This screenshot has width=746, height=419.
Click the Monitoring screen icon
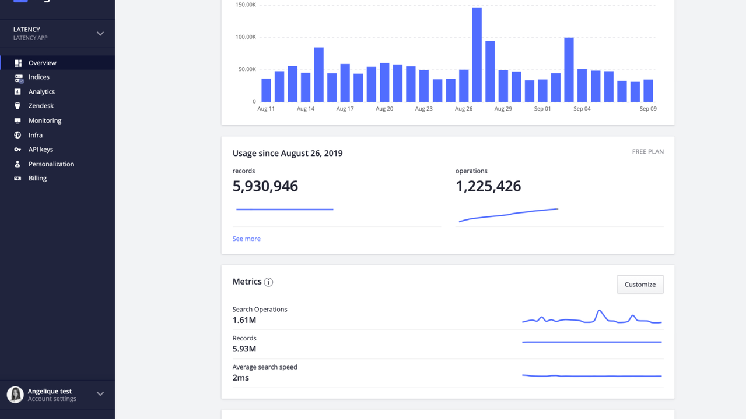point(18,120)
